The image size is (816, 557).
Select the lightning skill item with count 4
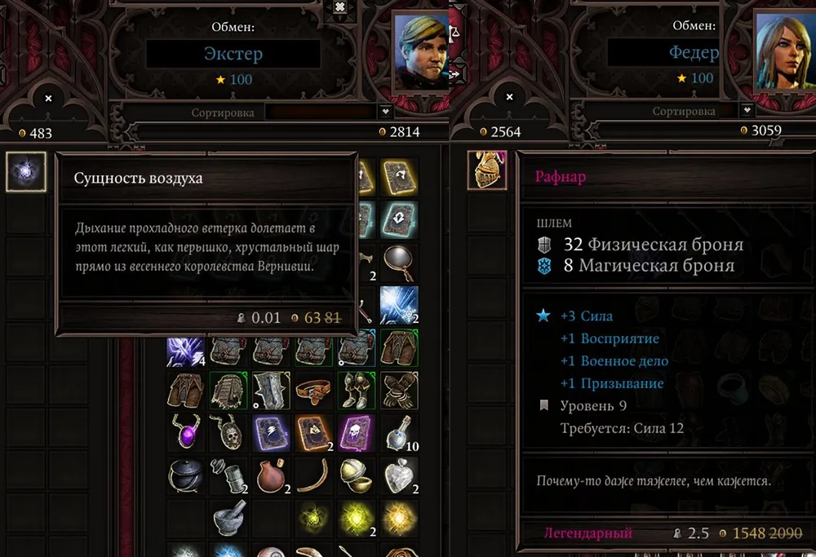(186, 350)
